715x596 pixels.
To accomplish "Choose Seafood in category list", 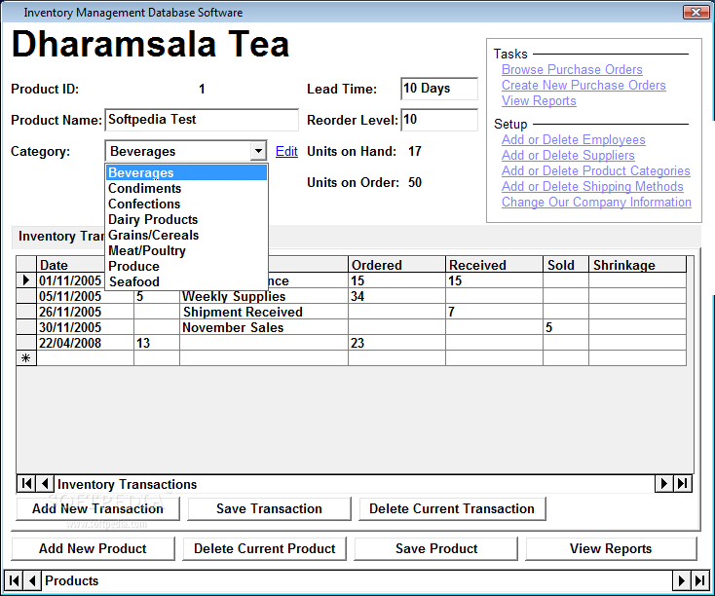I will (x=186, y=281).
